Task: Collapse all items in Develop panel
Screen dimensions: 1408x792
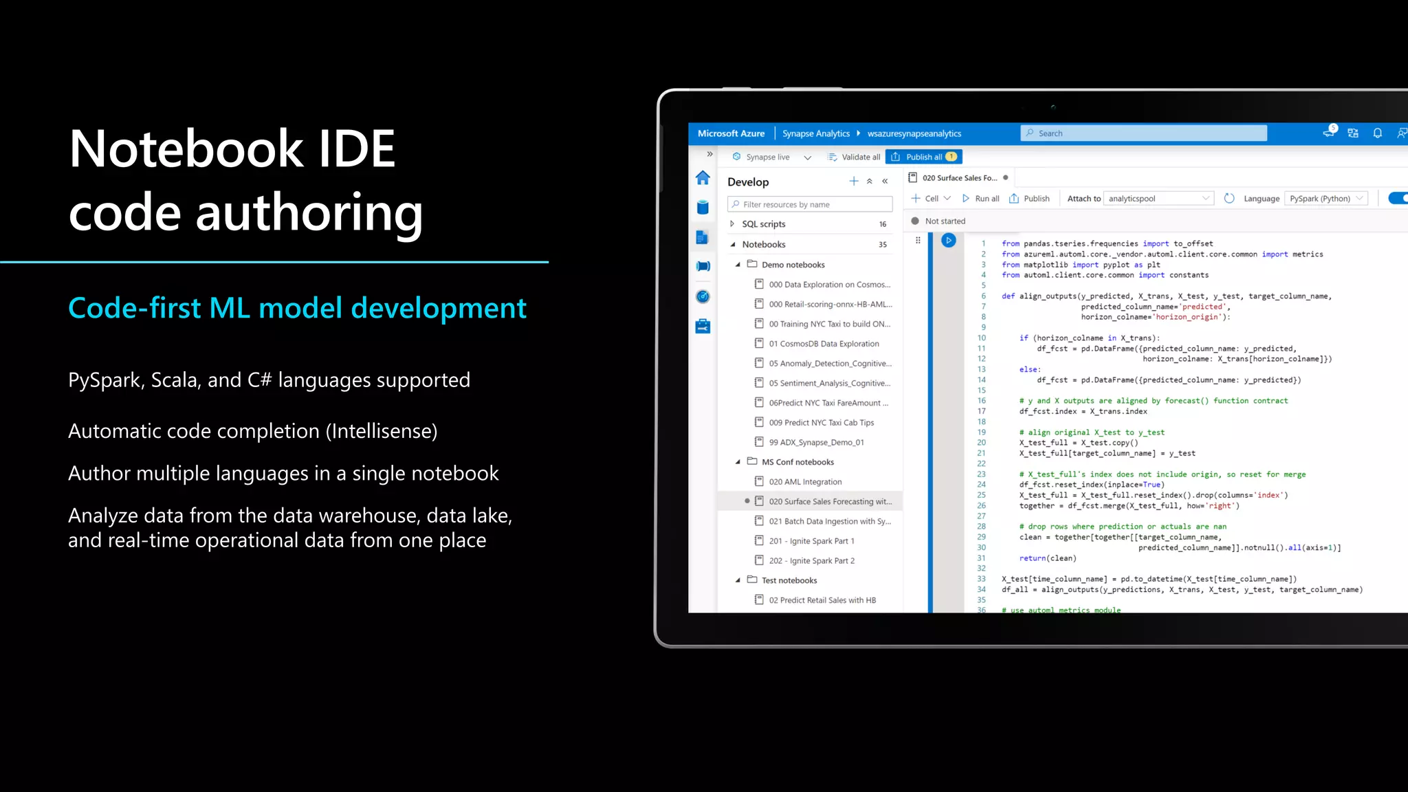Action: click(x=870, y=181)
